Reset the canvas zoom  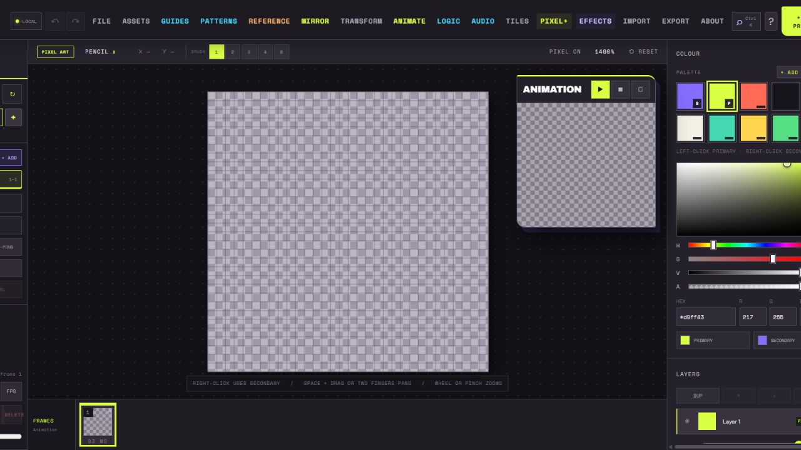pos(643,52)
